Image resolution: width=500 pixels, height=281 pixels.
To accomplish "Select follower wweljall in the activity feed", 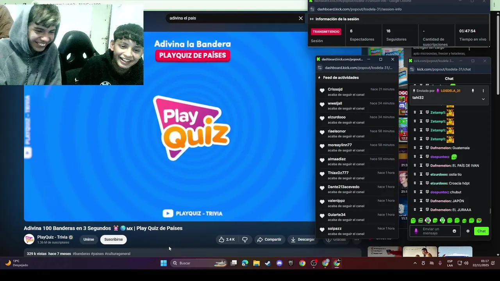I will coord(335,103).
